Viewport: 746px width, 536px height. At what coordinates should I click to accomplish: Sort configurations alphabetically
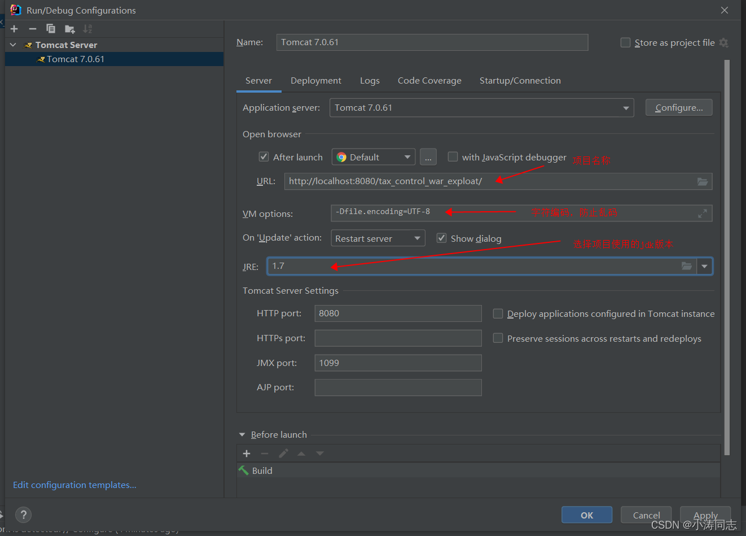coord(87,29)
